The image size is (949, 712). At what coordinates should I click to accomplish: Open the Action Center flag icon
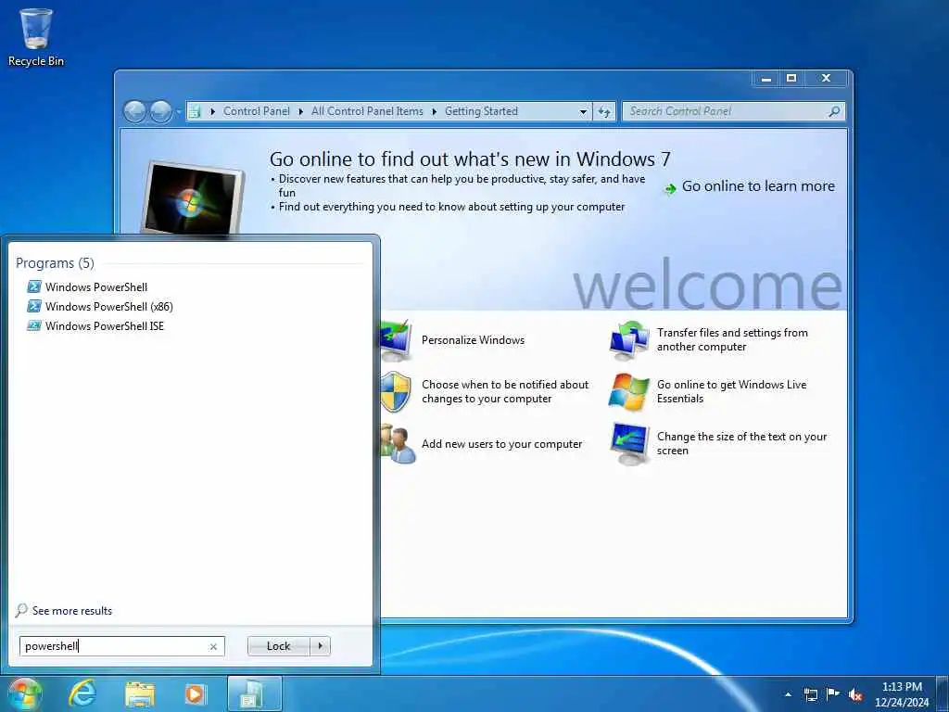tap(833, 694)
